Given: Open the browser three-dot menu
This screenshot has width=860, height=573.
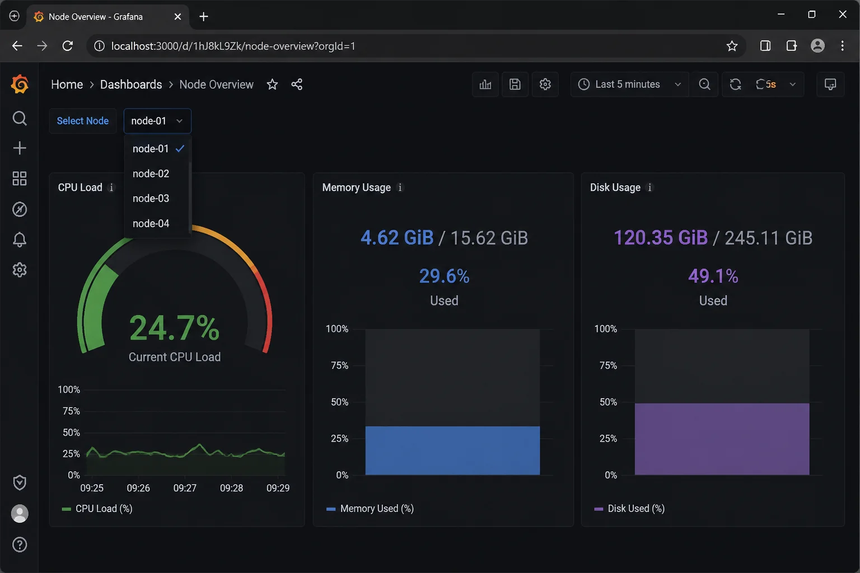Looking at the screenshot, I should click(x=842, y=46).
